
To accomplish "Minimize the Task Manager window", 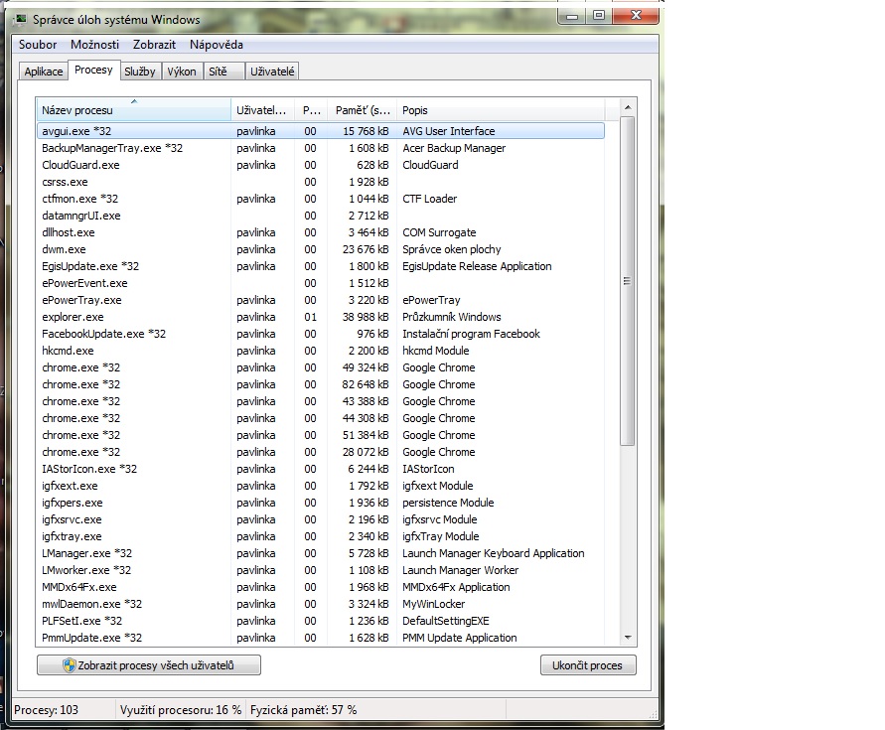I will point(572,16).
